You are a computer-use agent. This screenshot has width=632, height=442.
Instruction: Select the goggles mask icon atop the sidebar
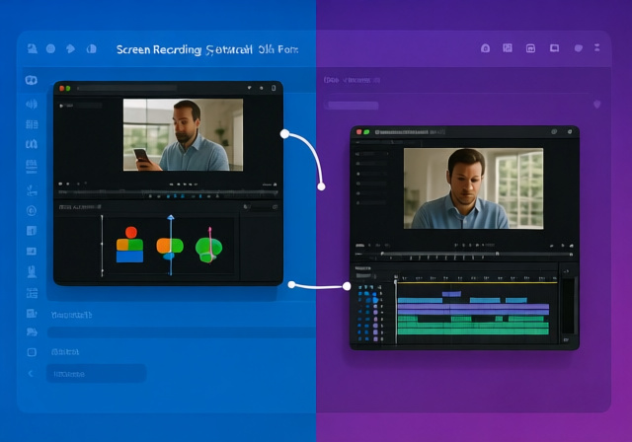pos(31,80)
